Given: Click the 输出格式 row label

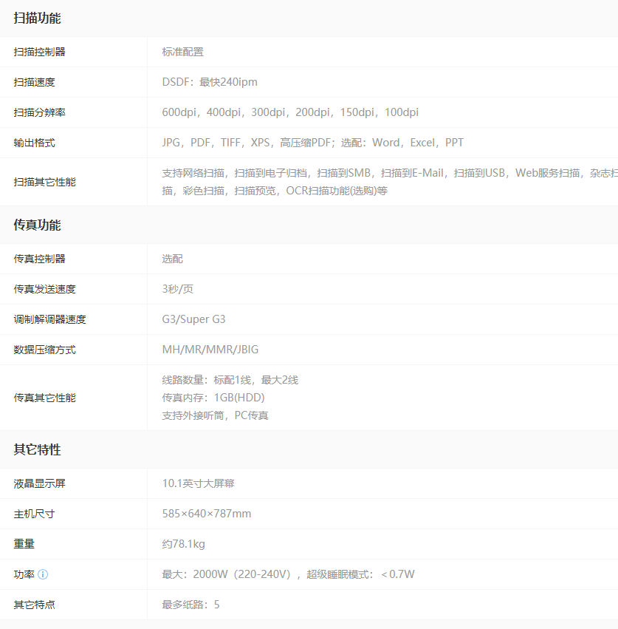Looking at the screenshot, I should pos(35,143).
